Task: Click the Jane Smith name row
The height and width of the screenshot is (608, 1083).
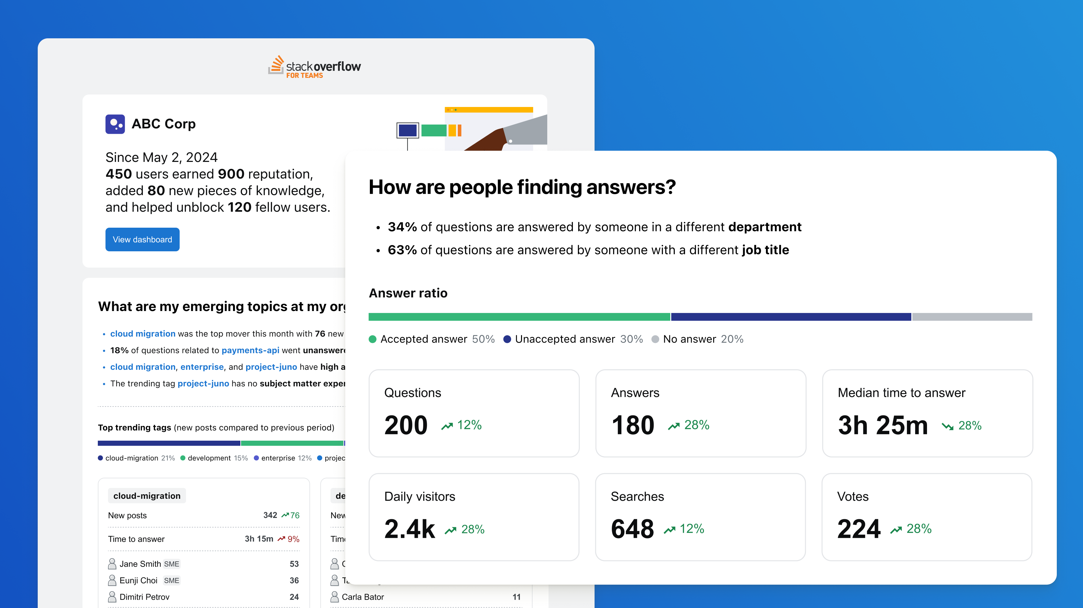Action: pos(204,564)
